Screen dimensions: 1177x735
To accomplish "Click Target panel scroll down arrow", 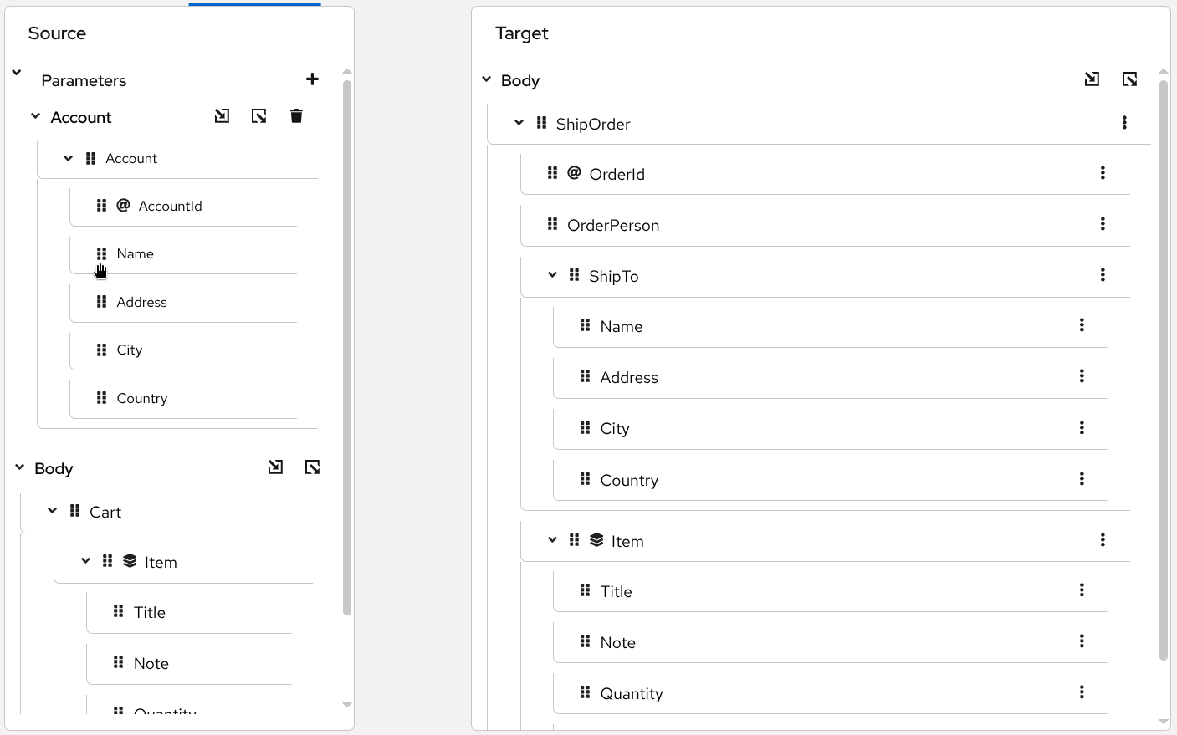I will [1163, 722].
